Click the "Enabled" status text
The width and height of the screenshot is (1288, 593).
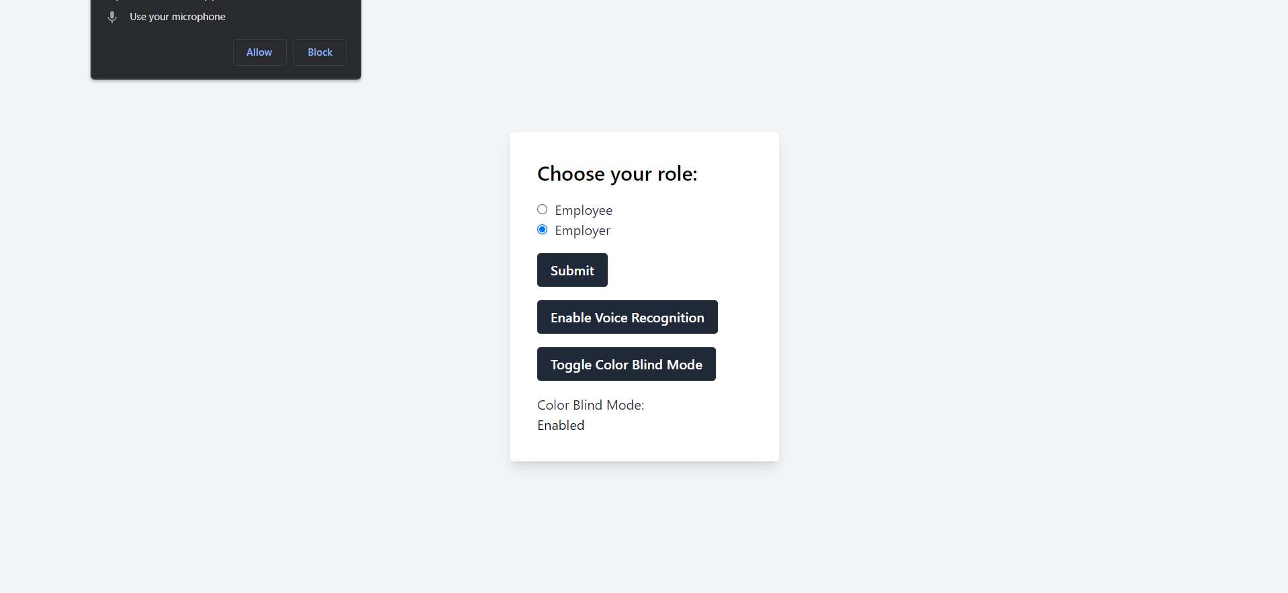click(x=561, y=425)
